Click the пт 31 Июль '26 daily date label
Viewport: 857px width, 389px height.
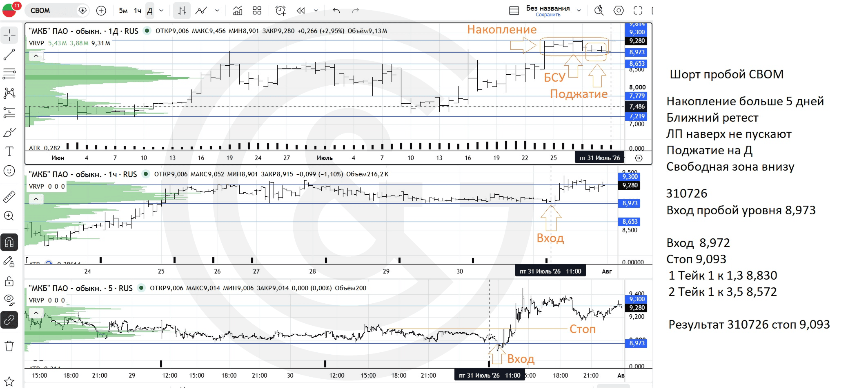point(599,158)
